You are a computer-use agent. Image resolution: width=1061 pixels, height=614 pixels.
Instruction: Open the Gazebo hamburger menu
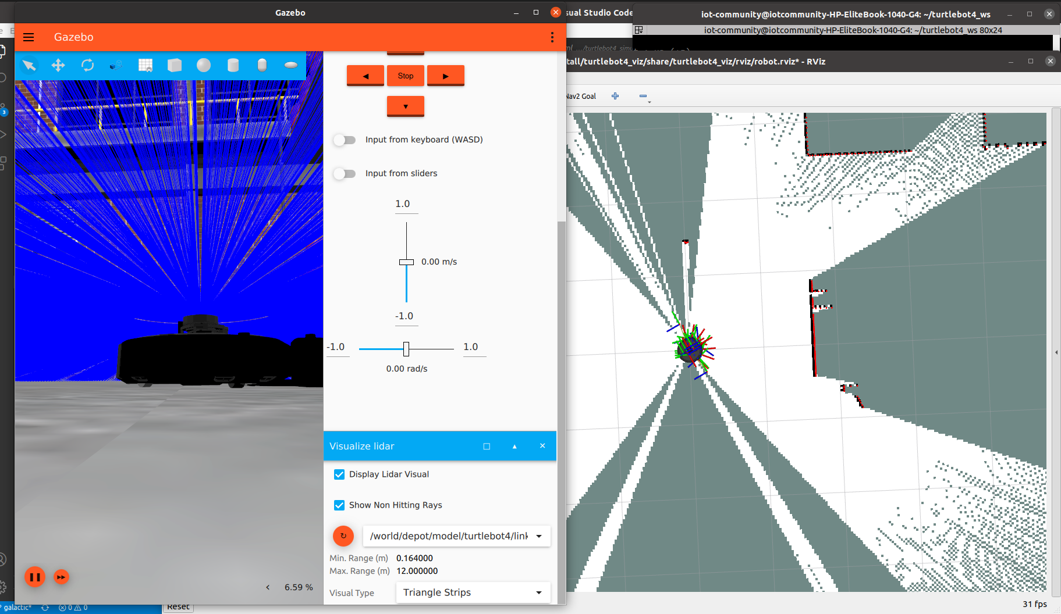point(28,37)
